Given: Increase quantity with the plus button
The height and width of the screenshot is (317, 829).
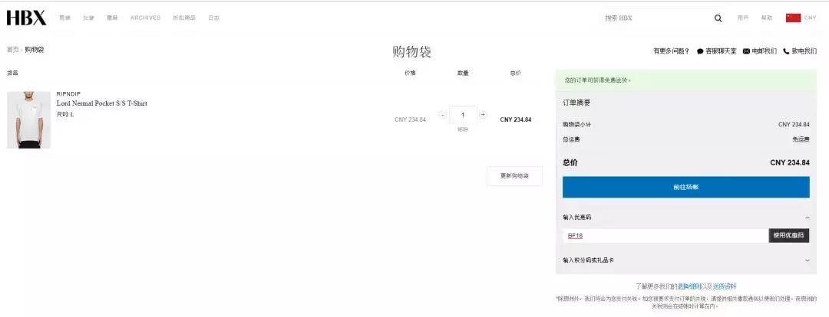Looking at the screenshot, I should point(483,114).
